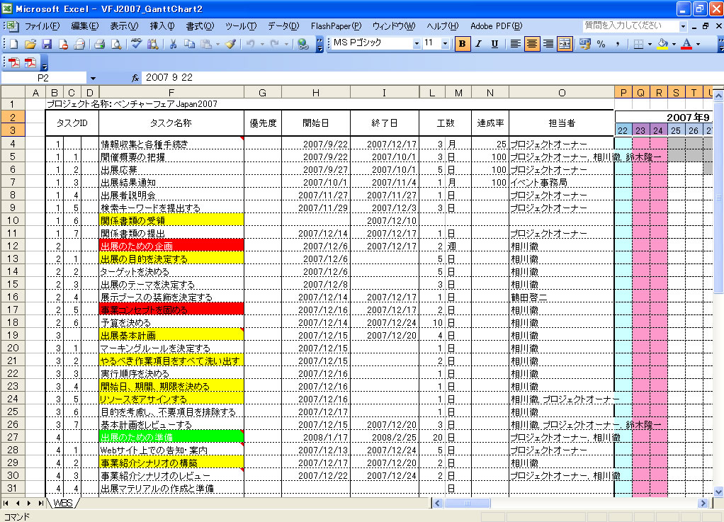Select the Format Painter brush
Screen dimensions: 724x522
click(230, 44)
